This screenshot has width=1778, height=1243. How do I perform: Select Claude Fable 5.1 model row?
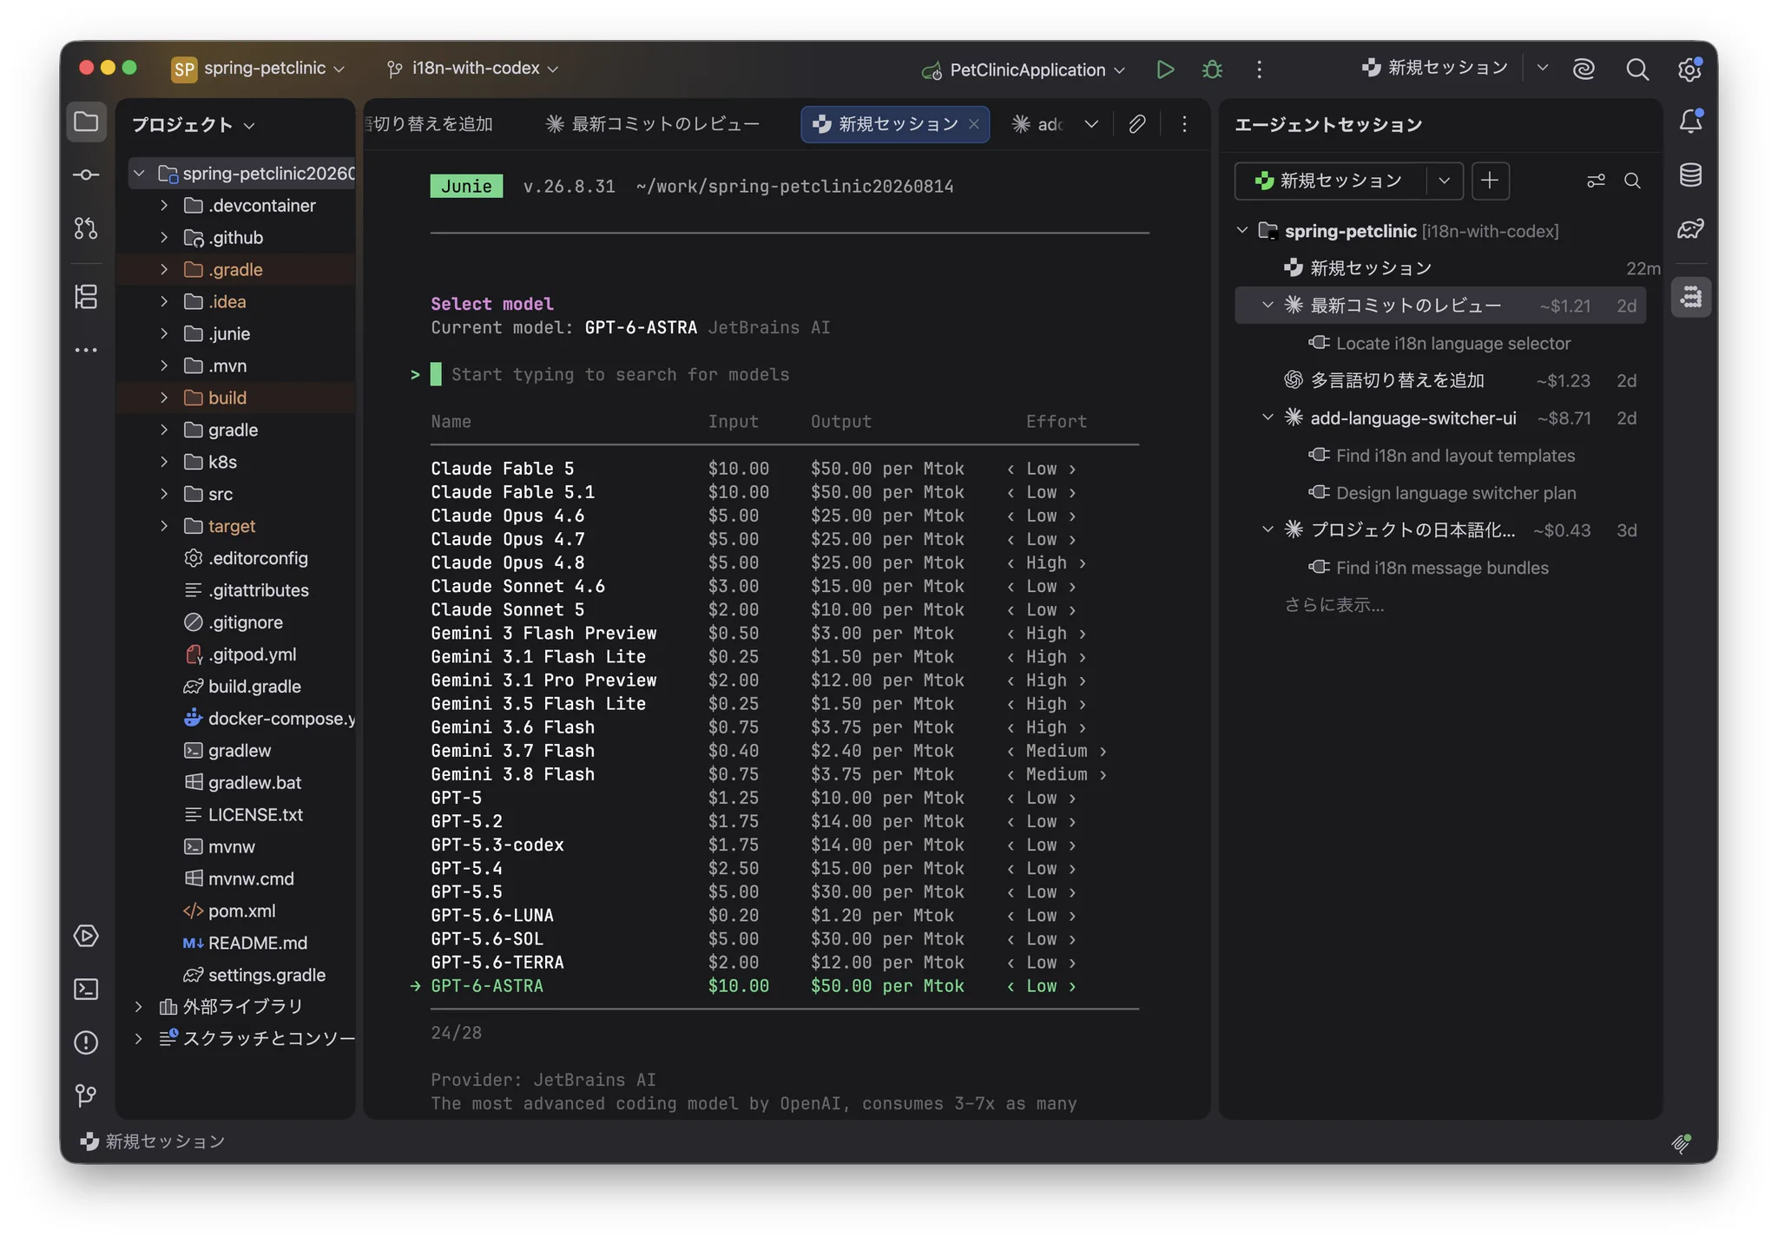click(x=785, y=492)
